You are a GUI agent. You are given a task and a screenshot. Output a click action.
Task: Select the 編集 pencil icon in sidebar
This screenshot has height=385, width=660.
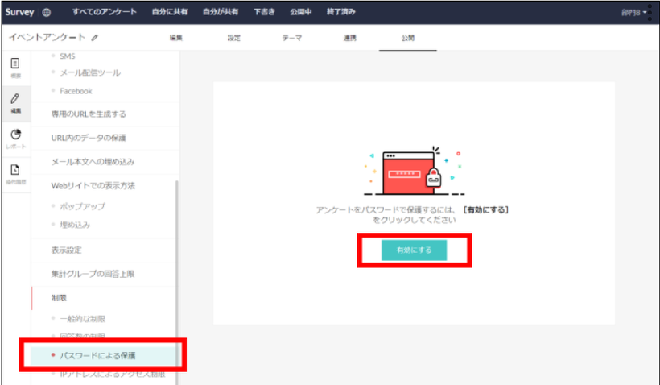15,102
